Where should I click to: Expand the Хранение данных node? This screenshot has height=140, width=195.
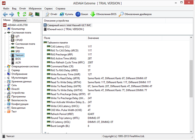(5, 82)
